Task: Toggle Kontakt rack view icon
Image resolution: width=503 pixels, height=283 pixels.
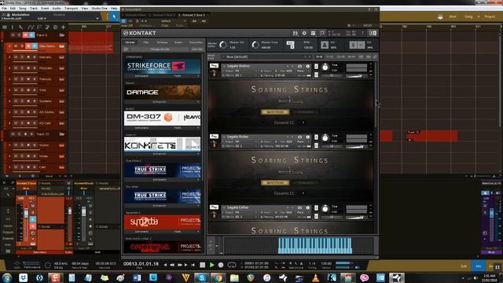Action: (x=313, y=33)
